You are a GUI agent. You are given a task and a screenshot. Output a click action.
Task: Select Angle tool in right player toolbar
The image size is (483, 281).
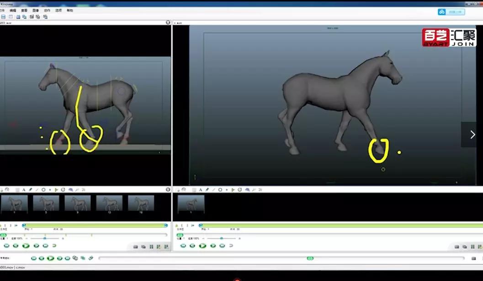tap(233, 190)
